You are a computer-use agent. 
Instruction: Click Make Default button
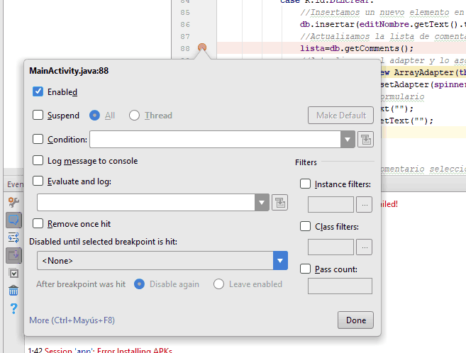(340, 116)
